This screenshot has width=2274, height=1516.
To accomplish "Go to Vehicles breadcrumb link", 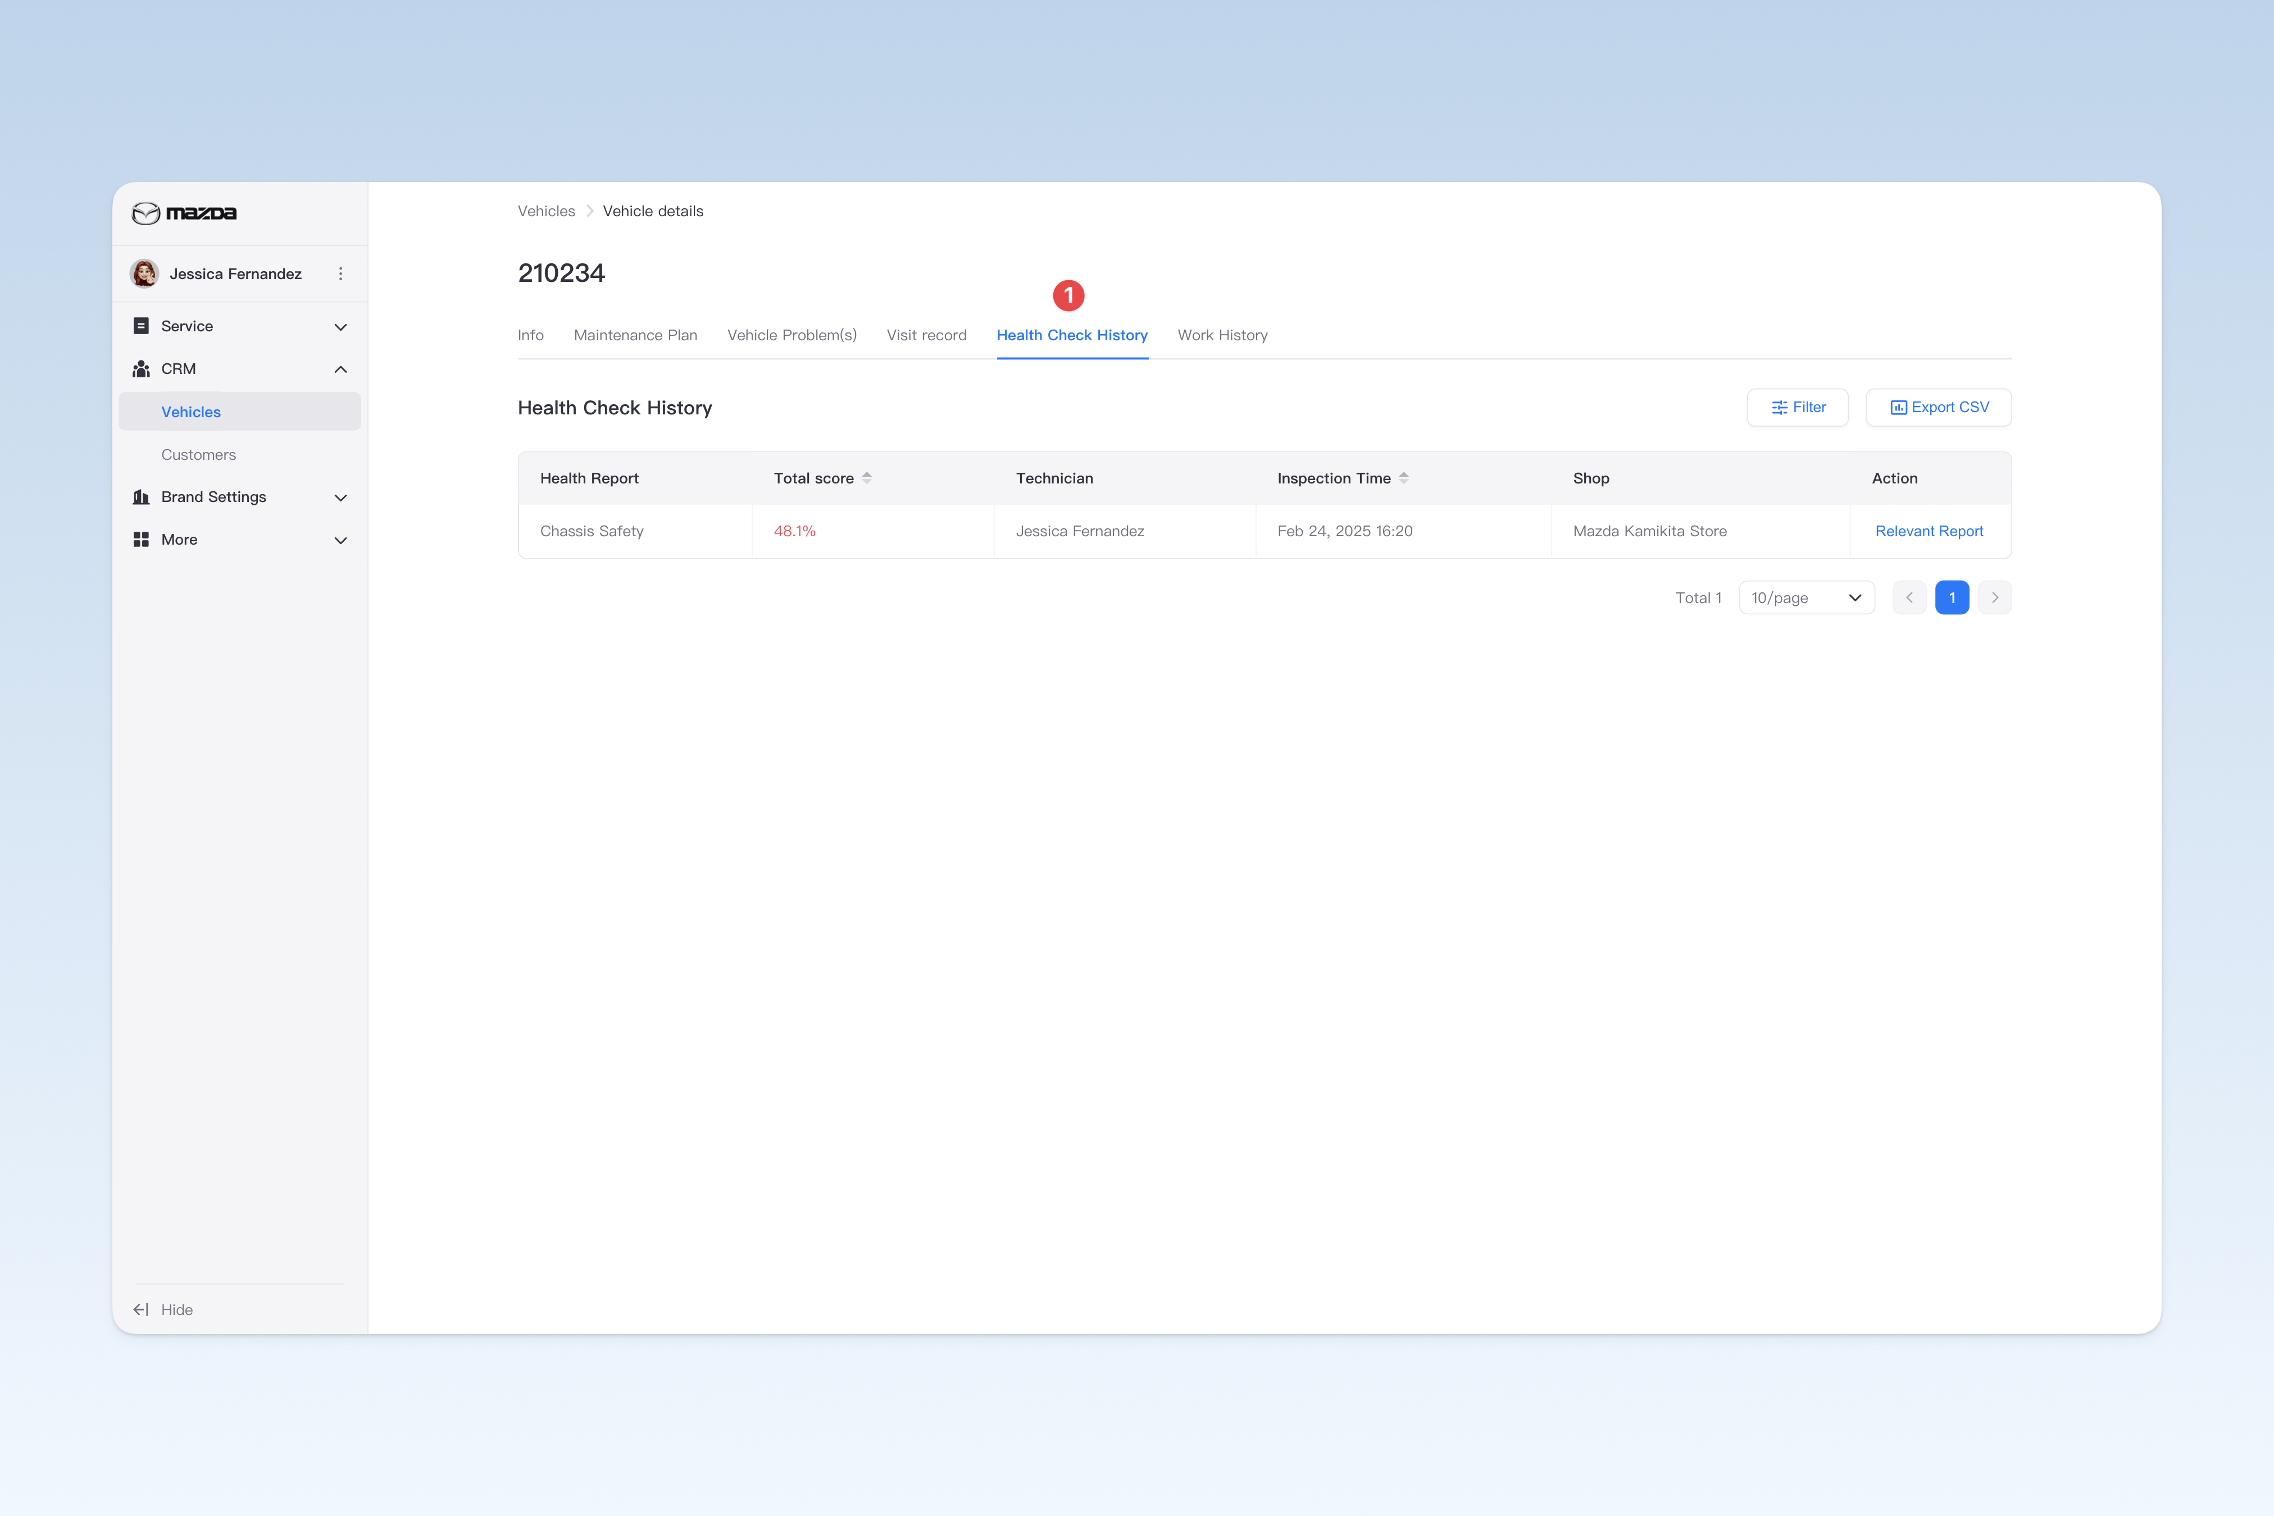I will pos(547,211).
